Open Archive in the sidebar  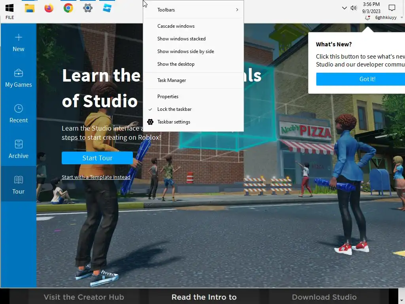pos(18,150)
